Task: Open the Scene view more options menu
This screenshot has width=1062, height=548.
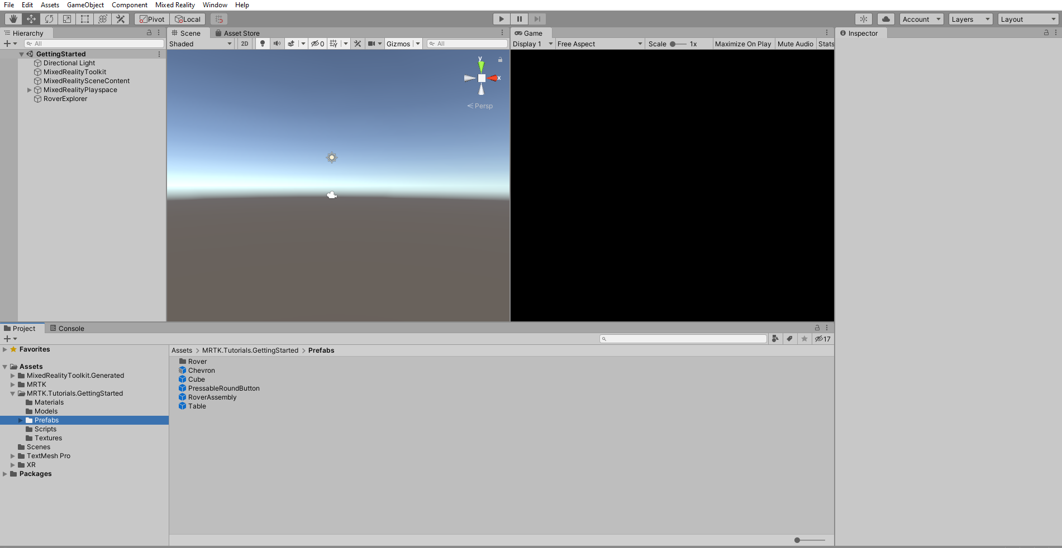Action: [x=502, y=33]
